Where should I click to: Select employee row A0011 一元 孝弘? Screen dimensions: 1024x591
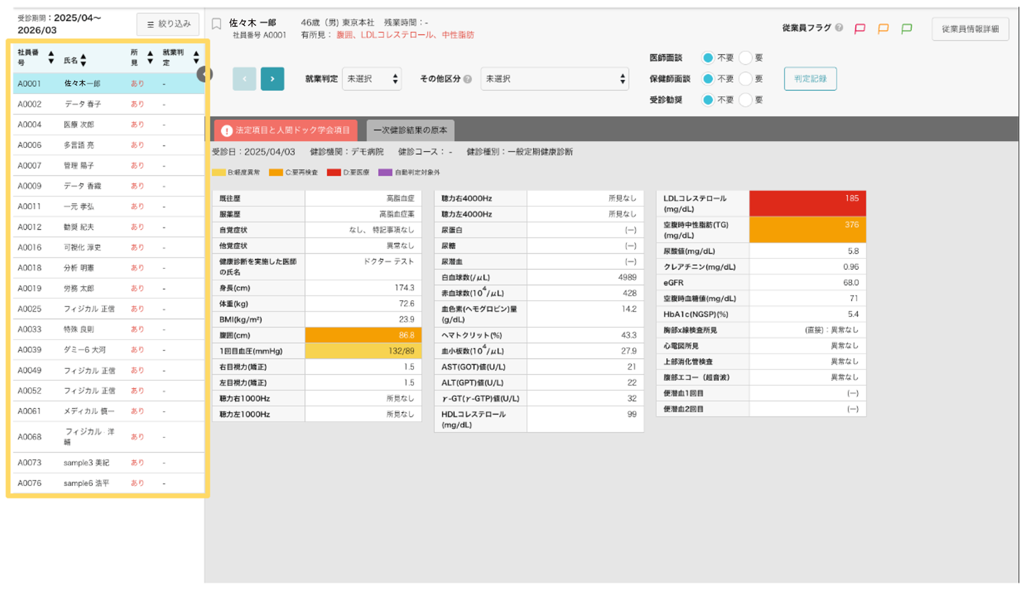coord(108,207)
